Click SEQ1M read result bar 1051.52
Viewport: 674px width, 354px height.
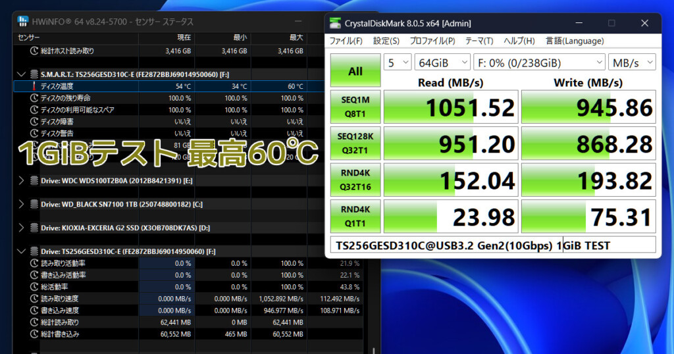pos(451,107)
